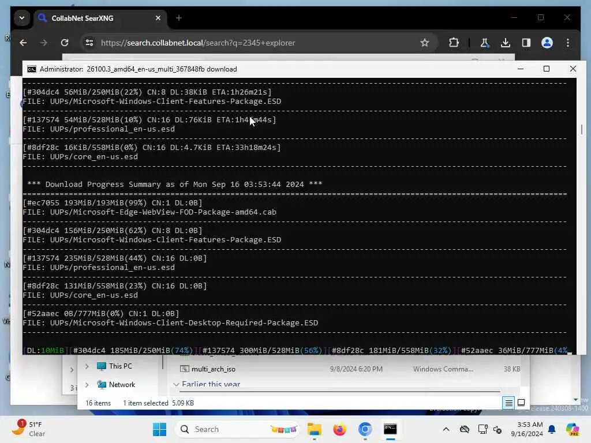Close the CollabNet SearXNG tab

[158, 18]
